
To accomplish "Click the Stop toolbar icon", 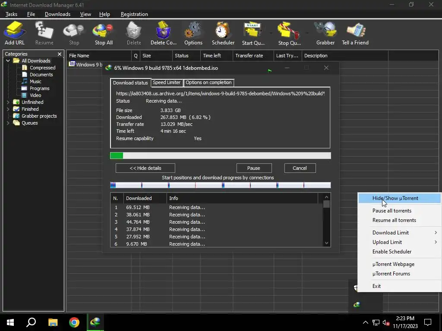I will 74,33.
